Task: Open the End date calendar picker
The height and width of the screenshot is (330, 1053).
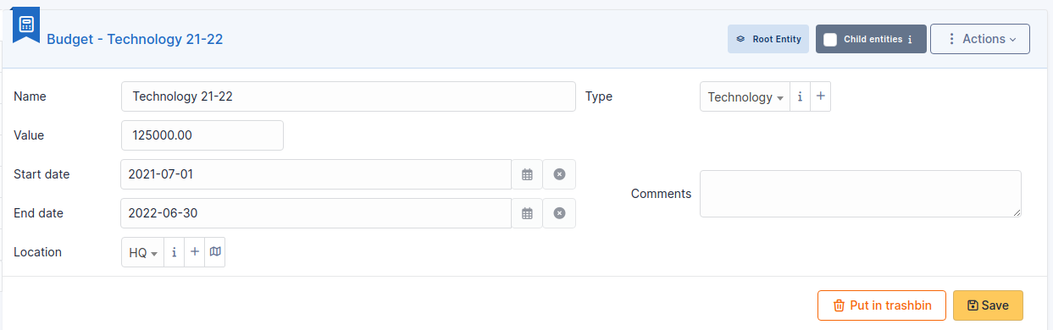Action: click(527, 213)
